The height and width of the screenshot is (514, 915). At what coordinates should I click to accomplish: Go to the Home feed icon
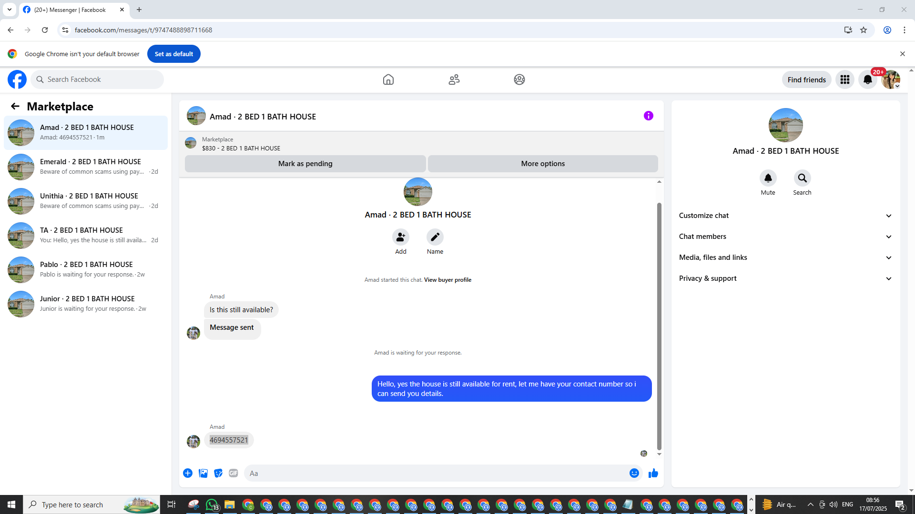(388, 79)
